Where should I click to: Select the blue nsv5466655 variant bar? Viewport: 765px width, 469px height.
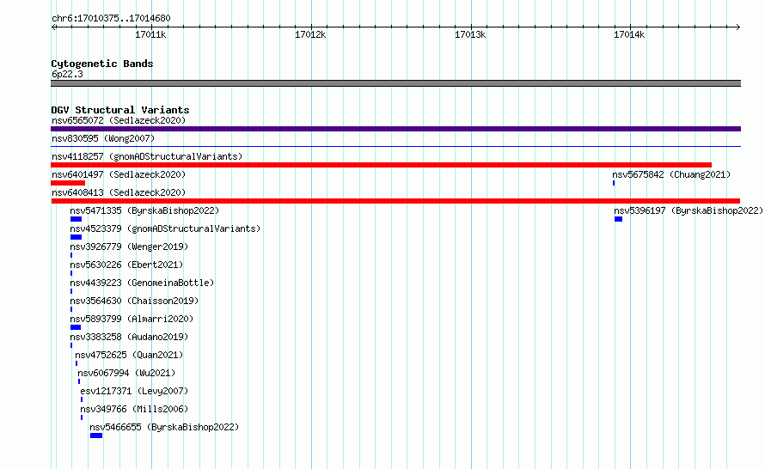96,435
